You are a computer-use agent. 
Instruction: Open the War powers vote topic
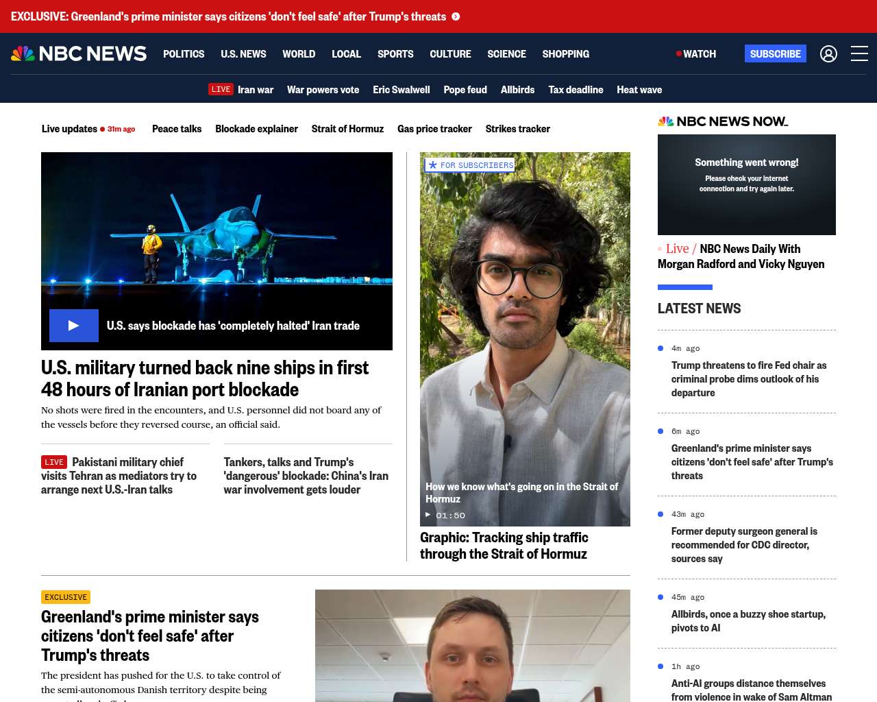(x=323, y=89)
